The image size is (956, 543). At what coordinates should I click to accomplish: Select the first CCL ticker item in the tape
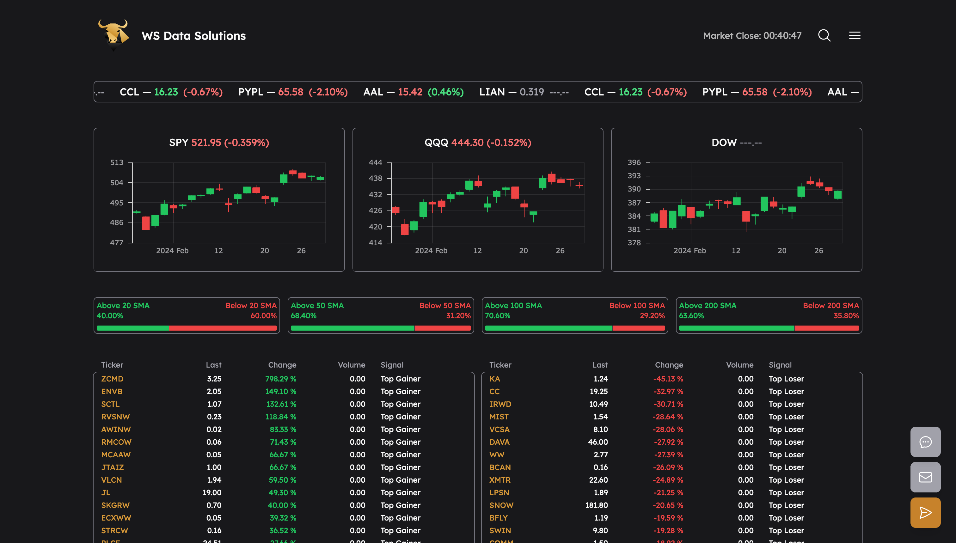(171, 92)
